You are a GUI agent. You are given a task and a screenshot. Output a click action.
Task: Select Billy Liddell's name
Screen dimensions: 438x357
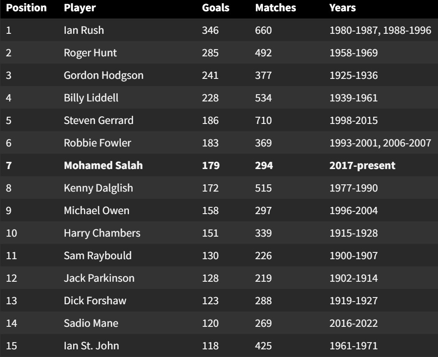(x=91, y=98)
